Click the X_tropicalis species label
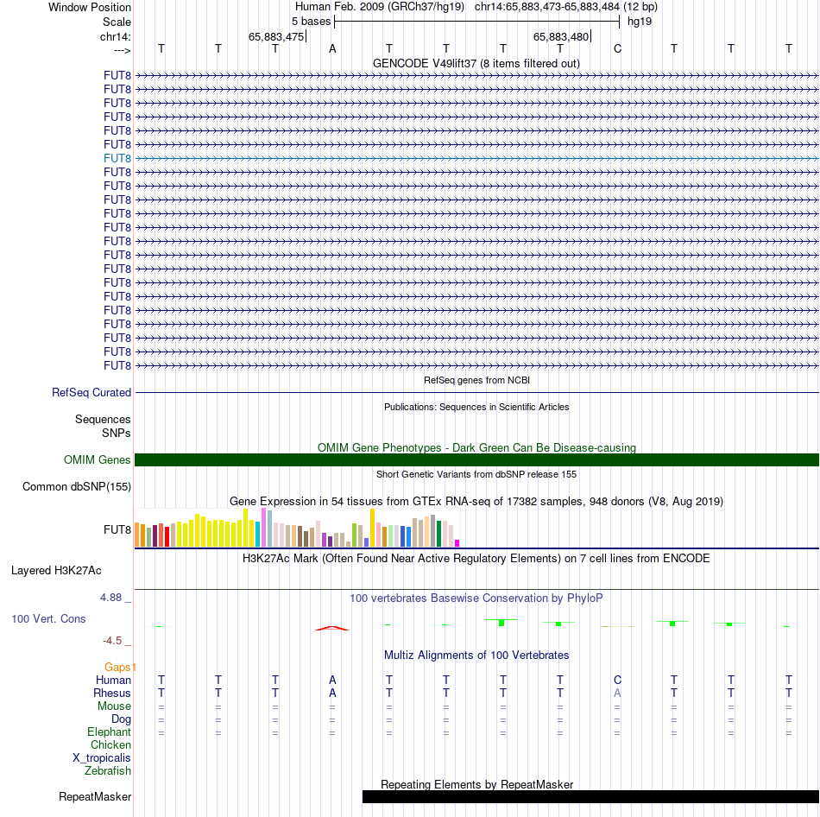 coord(102,758)
